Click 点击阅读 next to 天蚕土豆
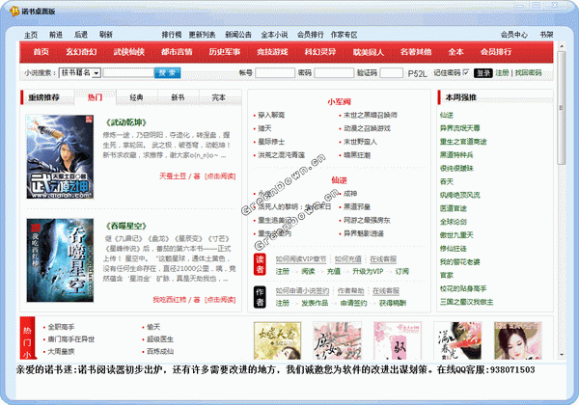 point(220,176)
